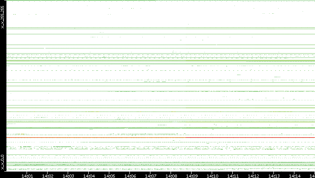The height and width of the screenshot is (178, 315).
Task: Click the x.x.0.0 axis label
Action: [3, 162]
